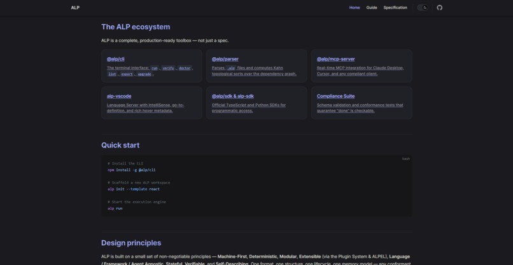This screenshot has height=265, width=513.
Task: Click 'The ALP ecosystem' heading anchor
Action: pos(136,27)
